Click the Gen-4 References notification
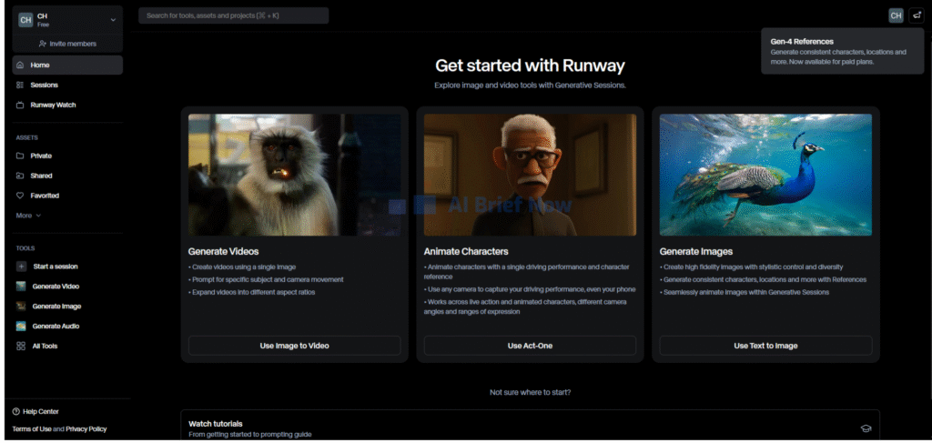932x443 pixels. [x=842, y=51]
